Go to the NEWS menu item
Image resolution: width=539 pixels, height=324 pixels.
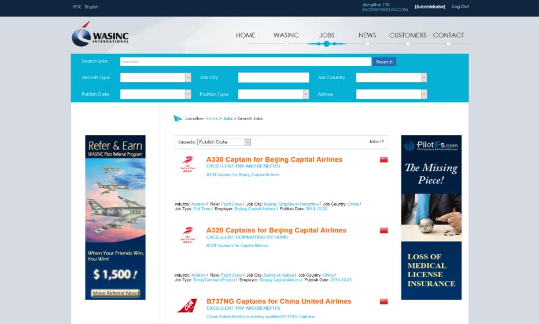(367, 35)
